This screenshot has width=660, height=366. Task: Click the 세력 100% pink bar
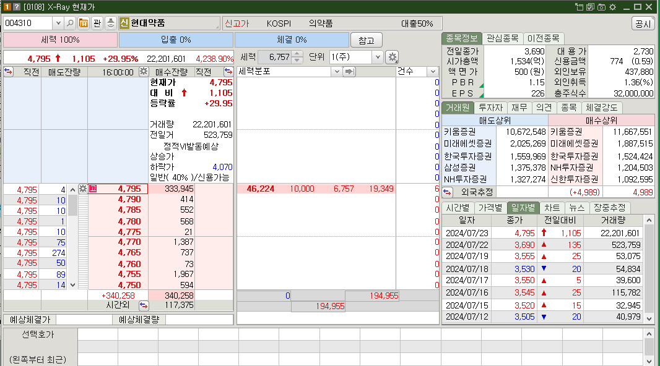(x=60, y=40)
